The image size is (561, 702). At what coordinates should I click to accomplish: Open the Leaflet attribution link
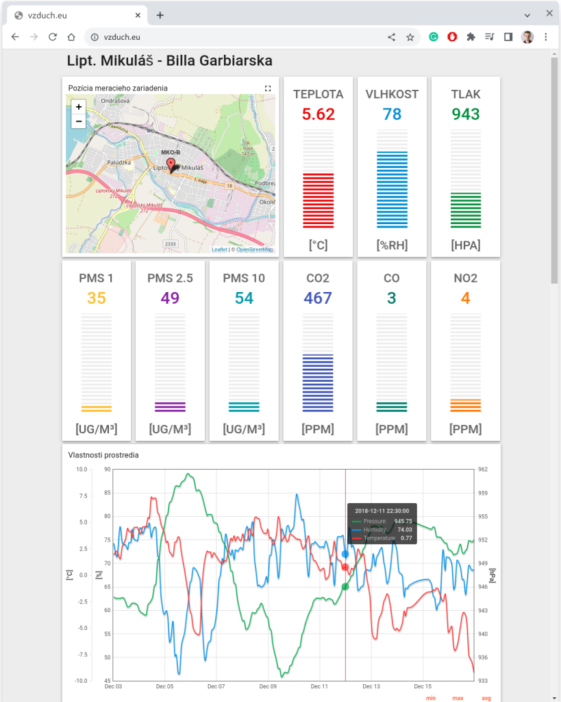[x=219, y=250]
